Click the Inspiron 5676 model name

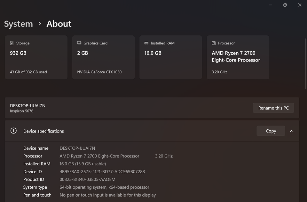tap(21, 111)
